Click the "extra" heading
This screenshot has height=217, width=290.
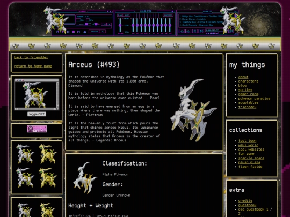tap(236, 190)
